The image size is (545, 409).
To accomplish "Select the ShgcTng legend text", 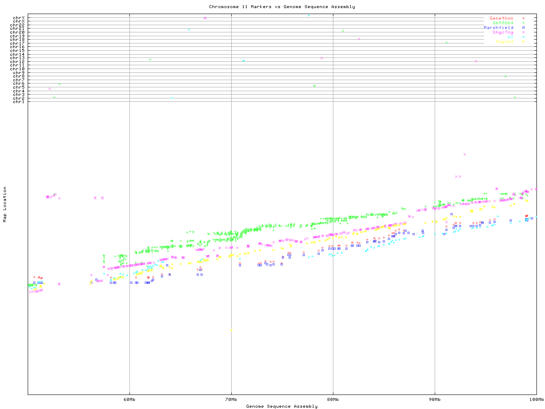I will pos(503,32).
